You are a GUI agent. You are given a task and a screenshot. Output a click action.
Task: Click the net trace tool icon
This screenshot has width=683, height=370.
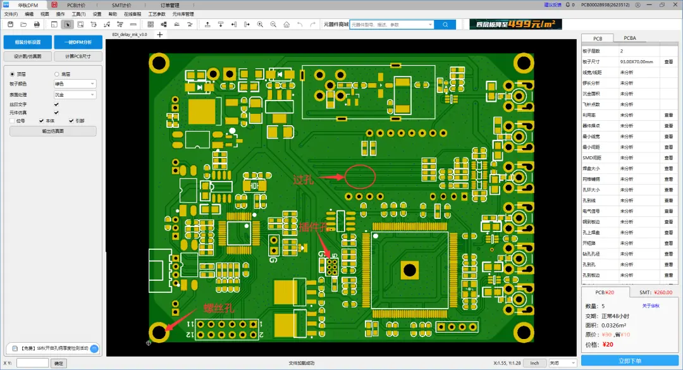coord(107,25)
